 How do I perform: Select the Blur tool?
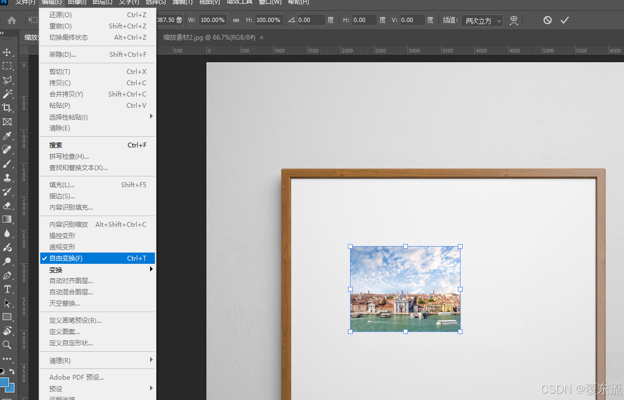pyautogui.click(x=7, y=233)
